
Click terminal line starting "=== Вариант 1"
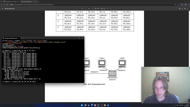click(19, 51)
